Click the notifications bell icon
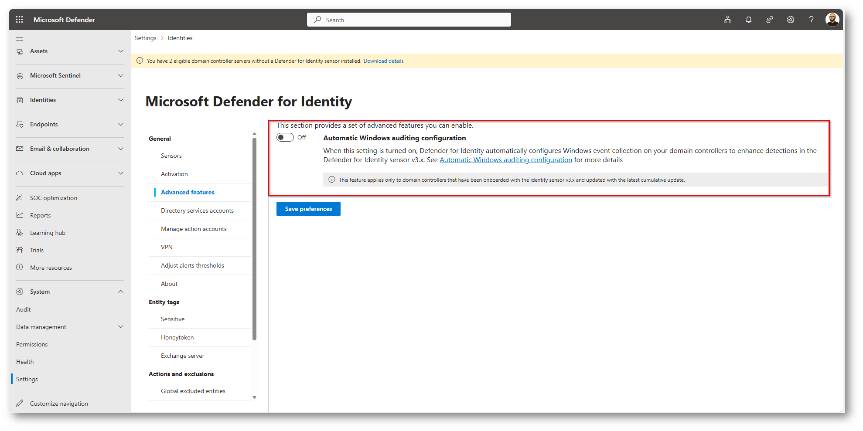 click(748, 20)
